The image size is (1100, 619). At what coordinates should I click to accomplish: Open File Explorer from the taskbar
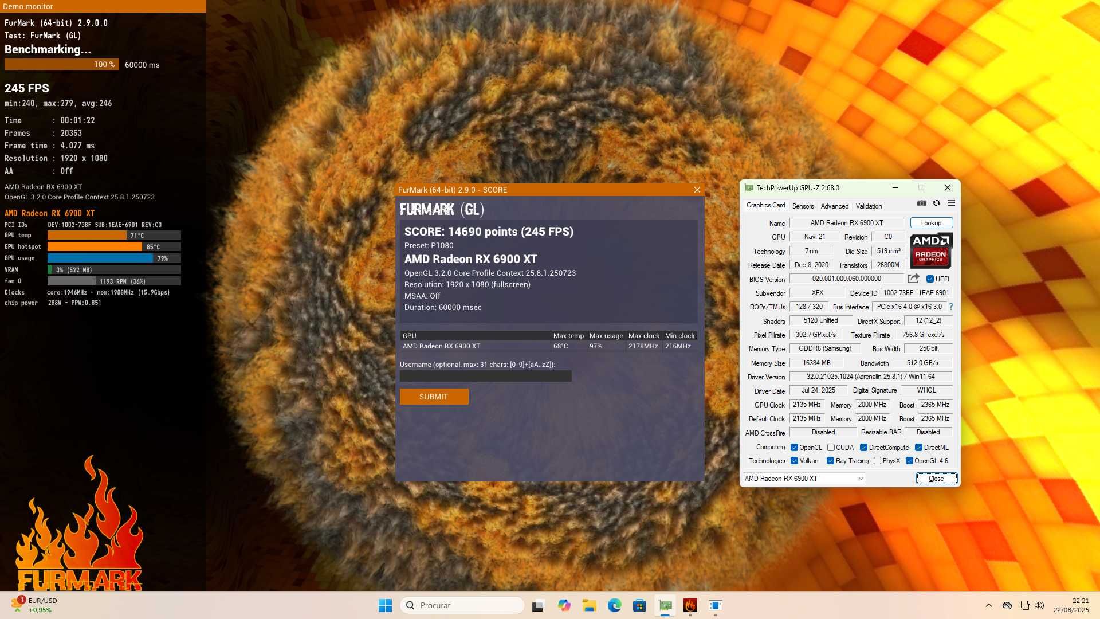click(590, 605)
